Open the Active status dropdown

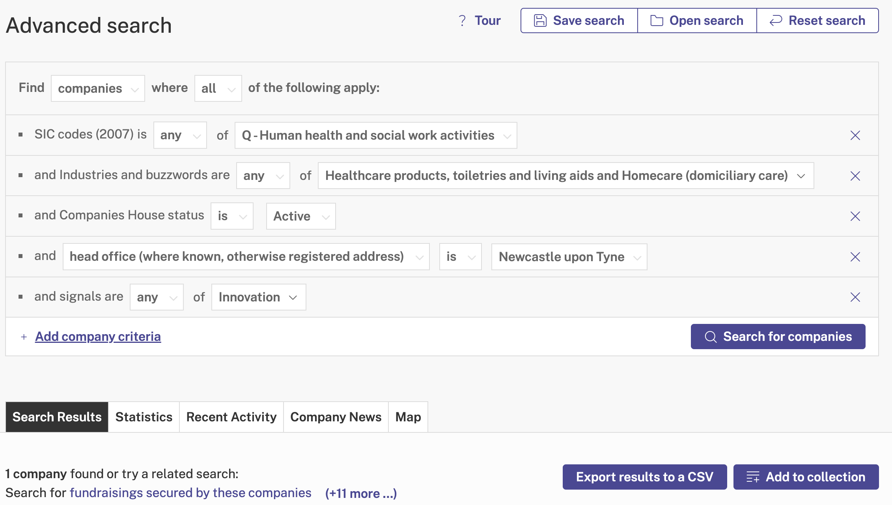point(301,216)
